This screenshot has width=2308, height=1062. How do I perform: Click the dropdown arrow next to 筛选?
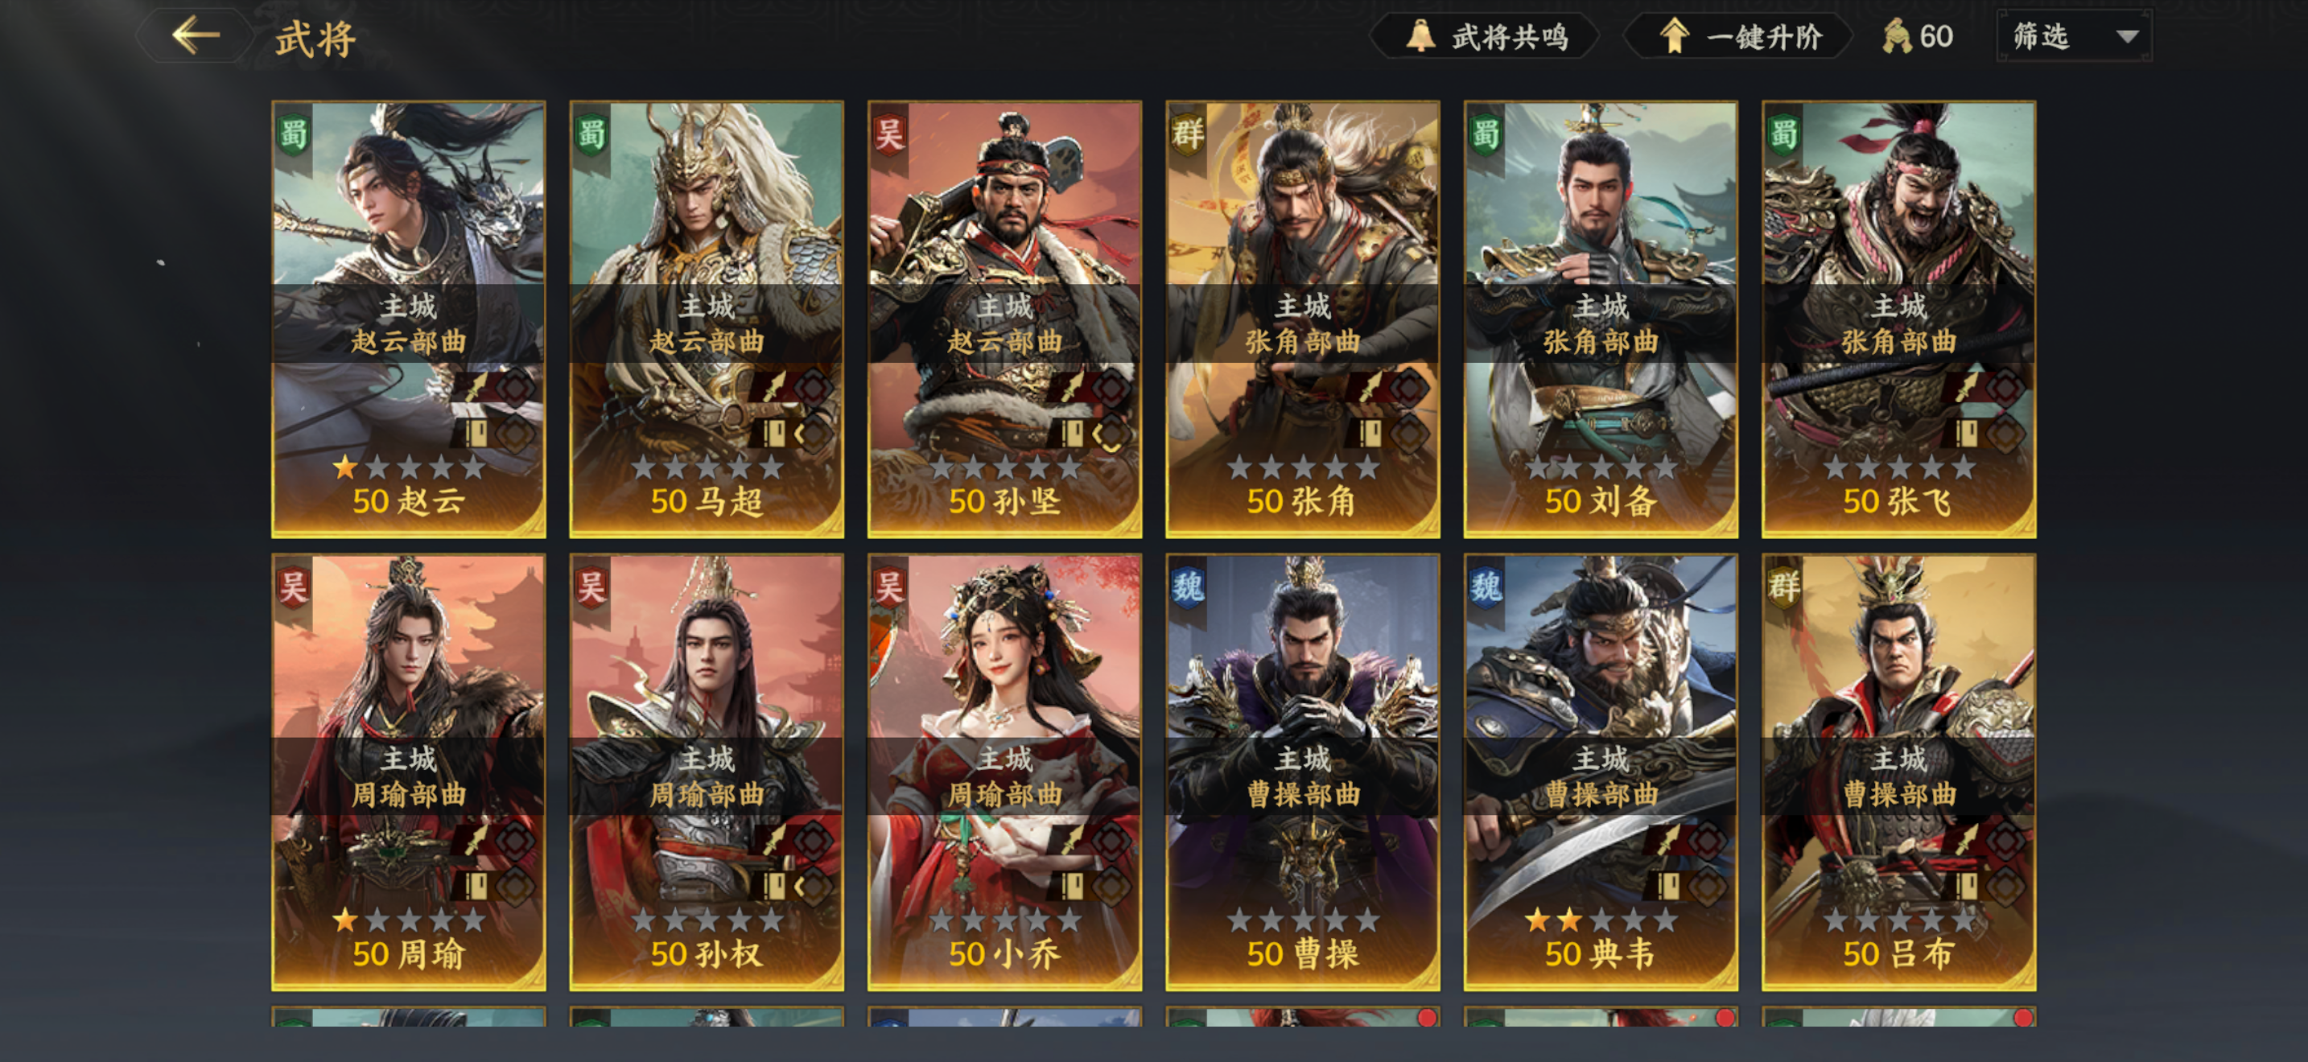point(2127,37)
